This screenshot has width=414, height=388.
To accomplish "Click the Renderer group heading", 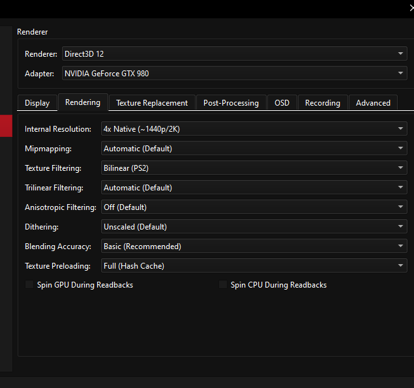I will point(32,32).
